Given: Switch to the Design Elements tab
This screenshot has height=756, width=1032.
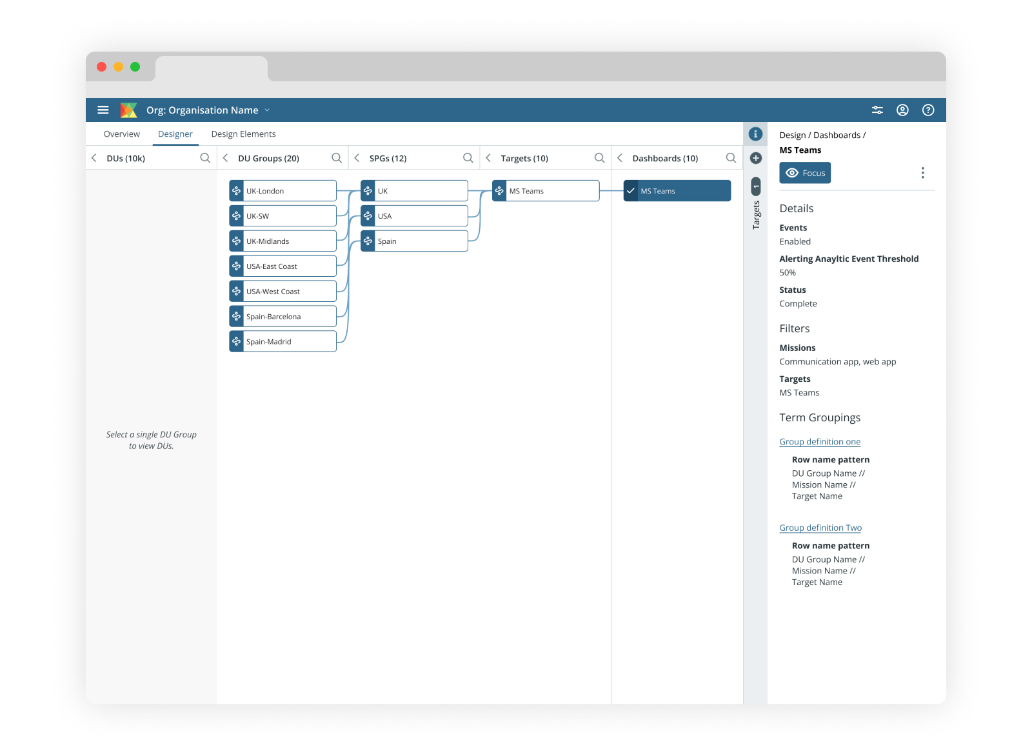Looking at the screenshot, I should (243, 134).
